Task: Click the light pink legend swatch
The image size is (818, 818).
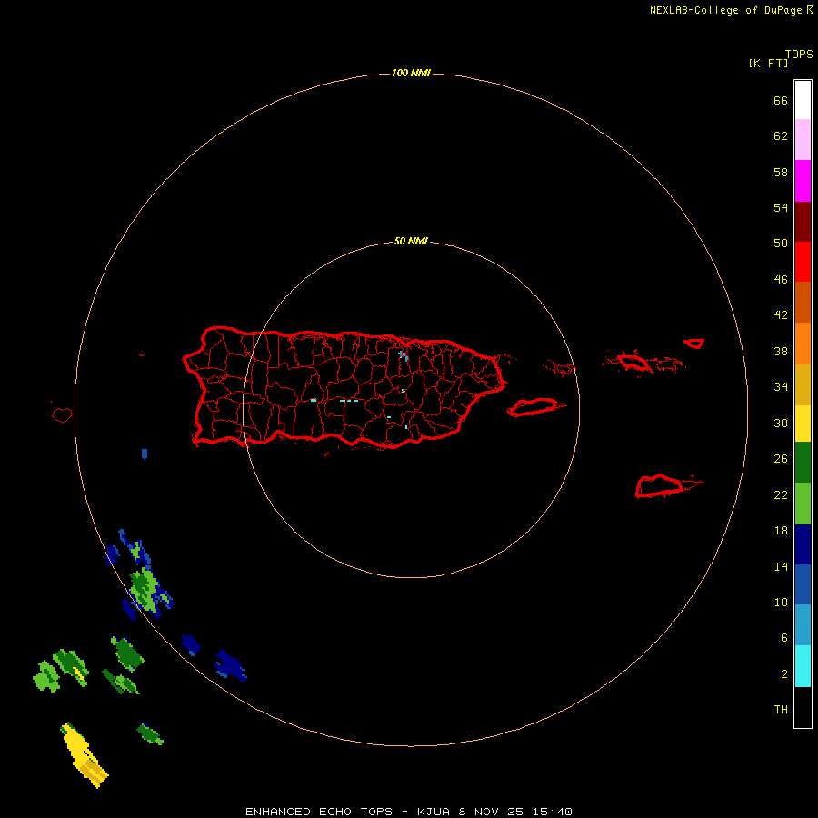Action: (803, 140)
